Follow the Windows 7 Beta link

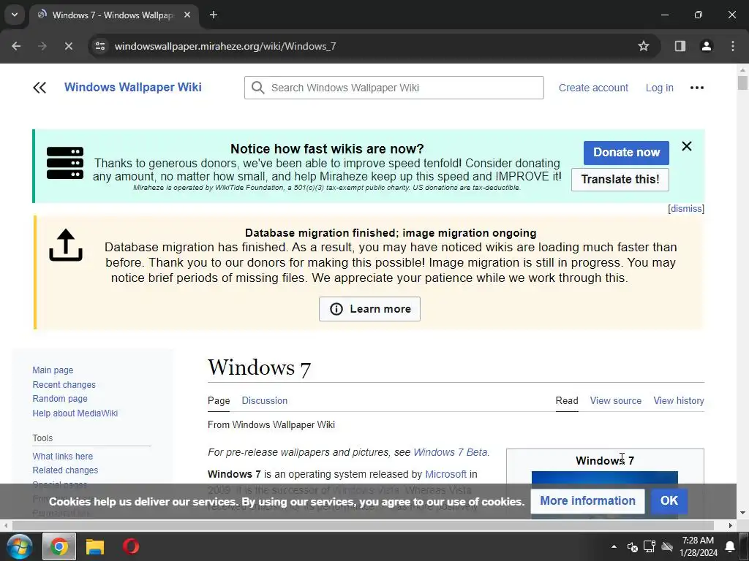click(x=451, y=452)
